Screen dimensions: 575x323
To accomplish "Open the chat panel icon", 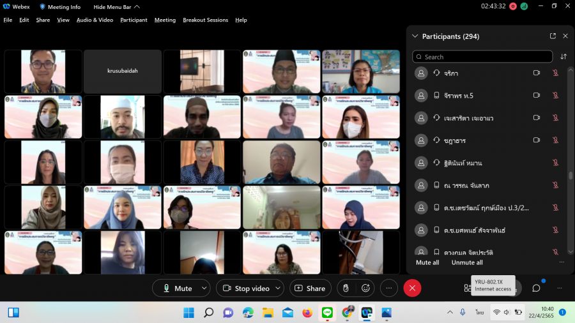I will pos(536,289).
